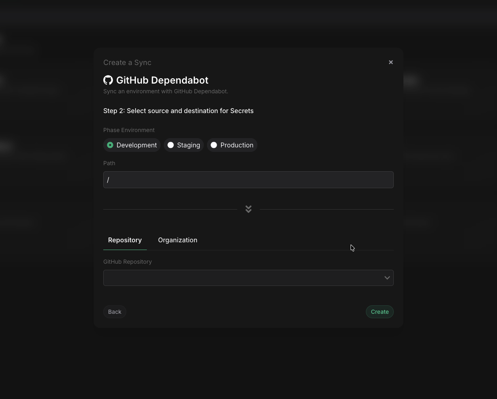The height and width of the screenshot is (399, 497).
Task: Click the Create button
Action: pyautogui.click(x=380, y=312)
